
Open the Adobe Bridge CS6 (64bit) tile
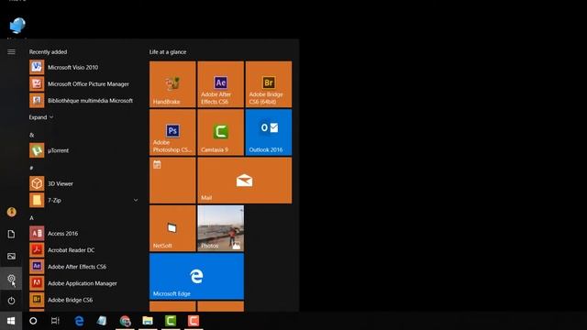tap(269, 84)
